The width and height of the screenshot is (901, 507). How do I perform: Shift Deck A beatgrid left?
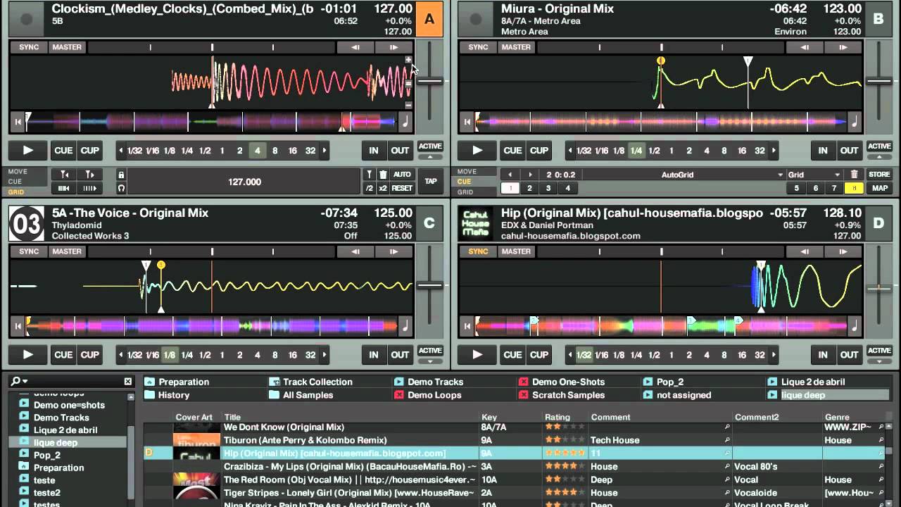[x=64, y=188]
